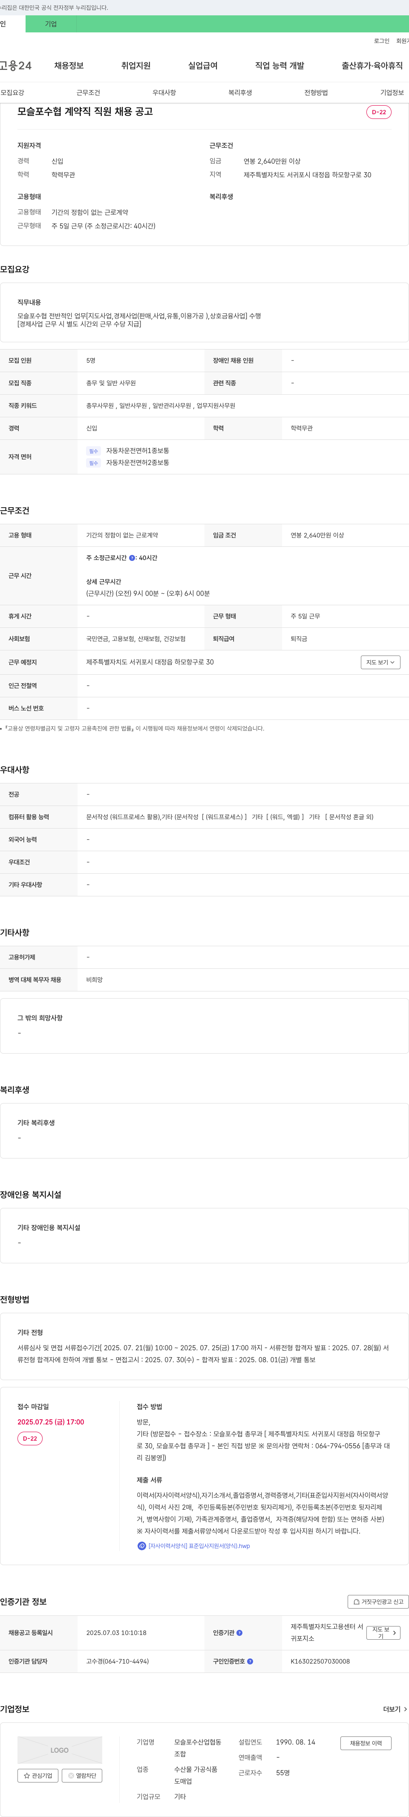Open 지도 보기 for 인증기관
409x1817 pixels.
click(383, 1633)
